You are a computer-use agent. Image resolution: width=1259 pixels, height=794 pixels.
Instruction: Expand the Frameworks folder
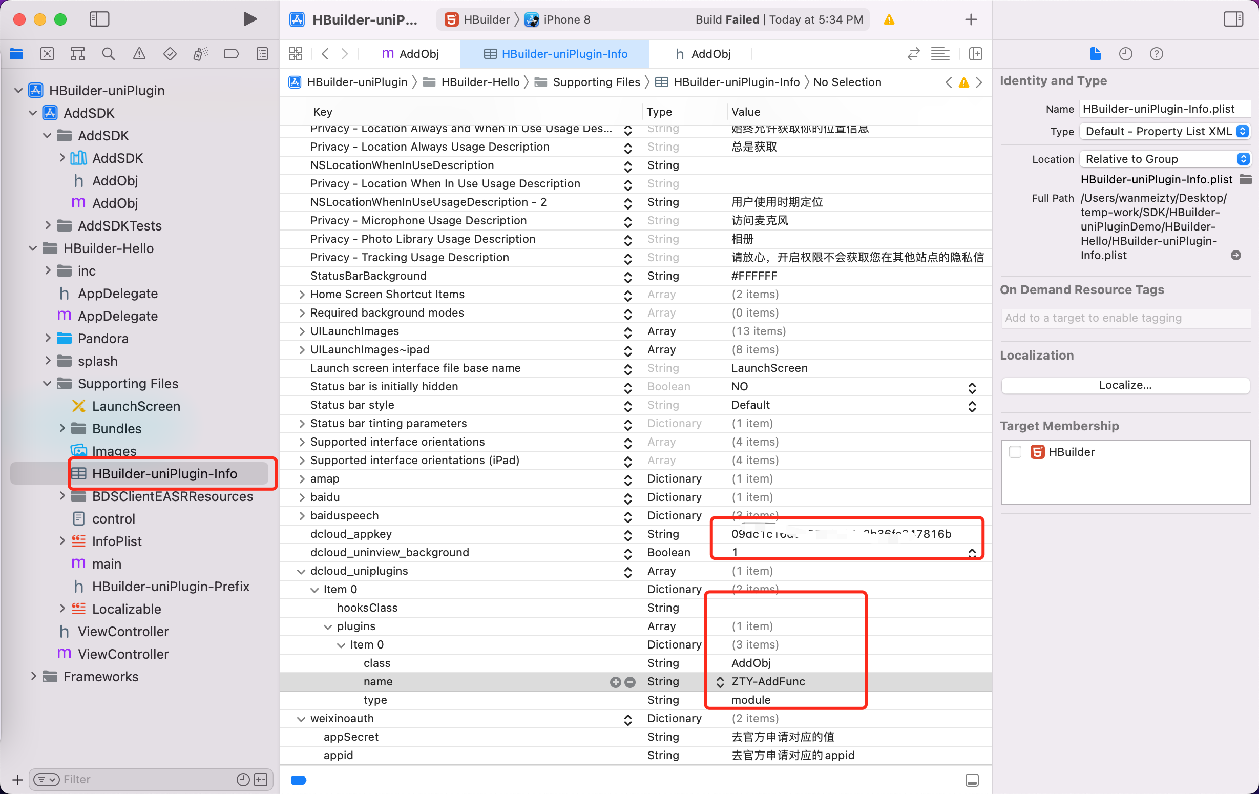click(x=33, y=676)
